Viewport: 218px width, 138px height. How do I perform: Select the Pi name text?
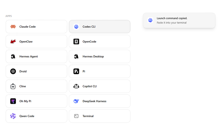point(84,71)
